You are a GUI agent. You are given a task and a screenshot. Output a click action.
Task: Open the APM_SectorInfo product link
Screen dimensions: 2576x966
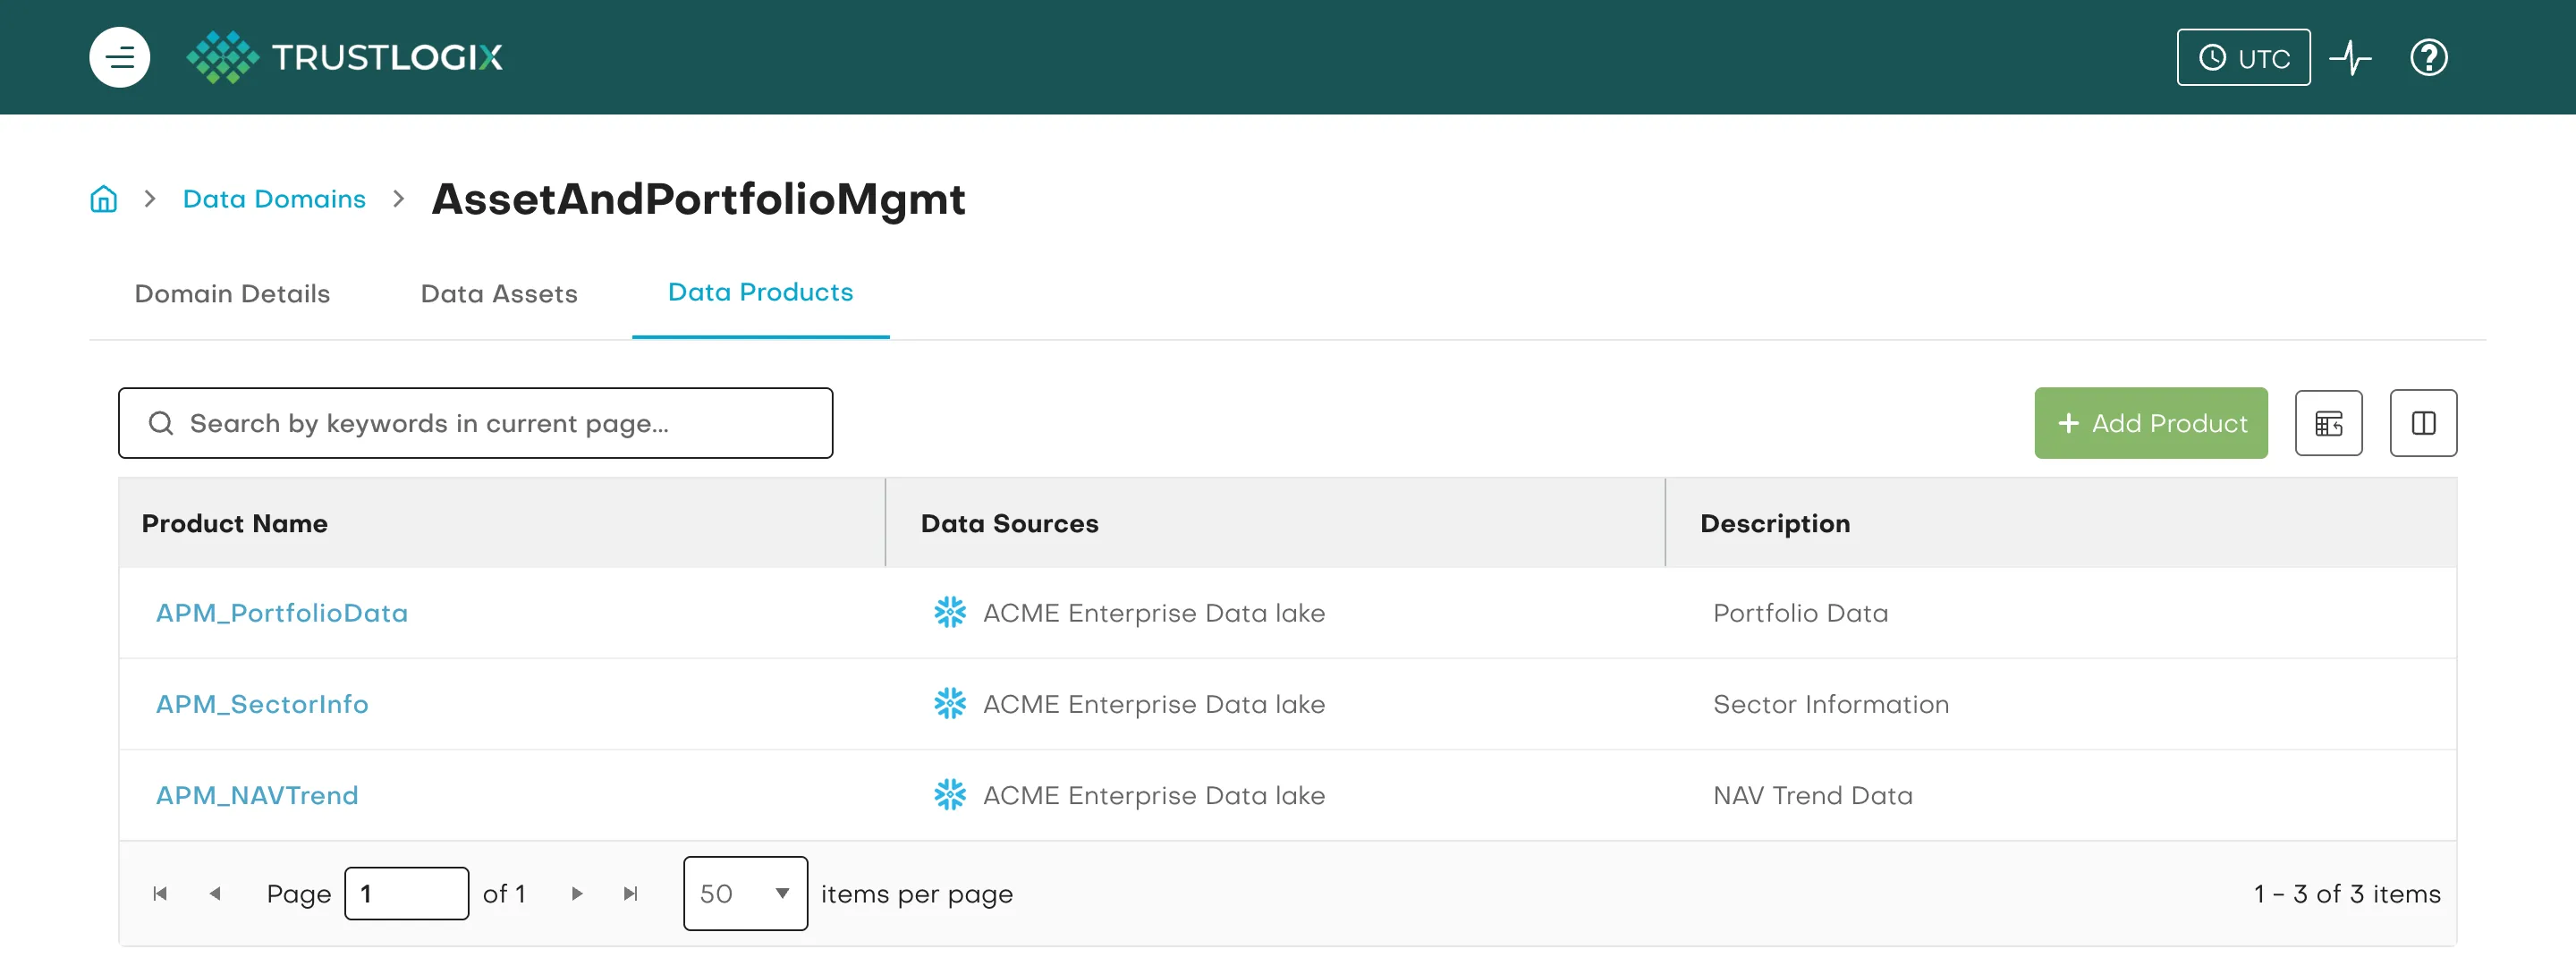coord(262,704)
